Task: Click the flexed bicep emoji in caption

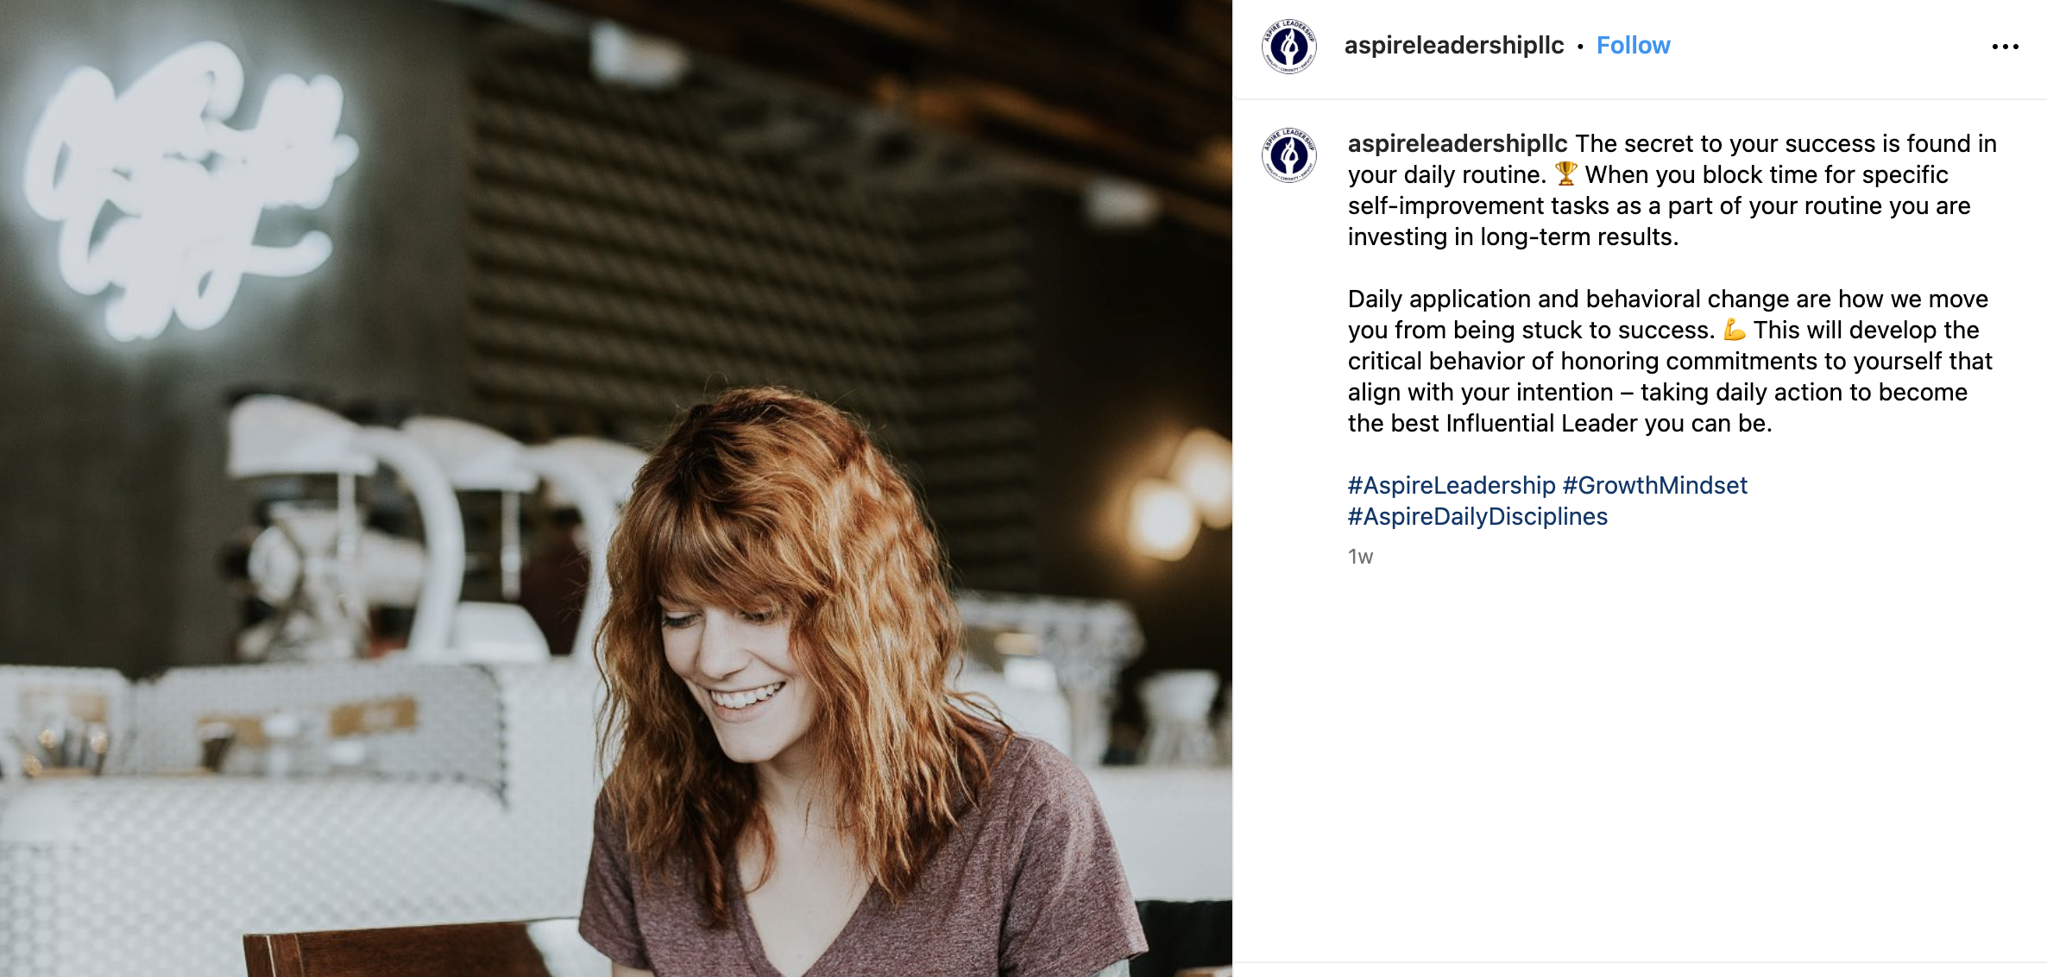Action: point(1734,330)
